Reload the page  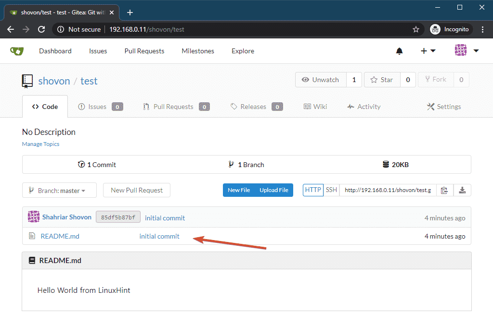41,29
